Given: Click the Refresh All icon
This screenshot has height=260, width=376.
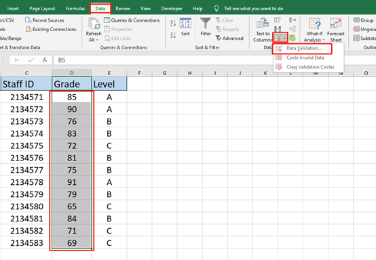Looking at the screenshot, I should [94, 24].
